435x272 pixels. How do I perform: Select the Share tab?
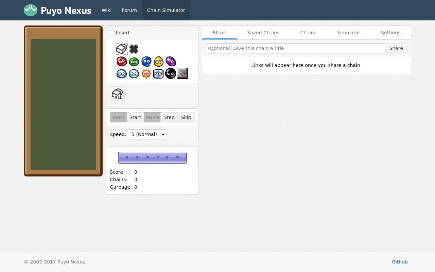[220, 33]
